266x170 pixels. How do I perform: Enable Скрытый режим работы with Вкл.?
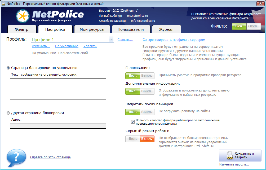[133, 139]
